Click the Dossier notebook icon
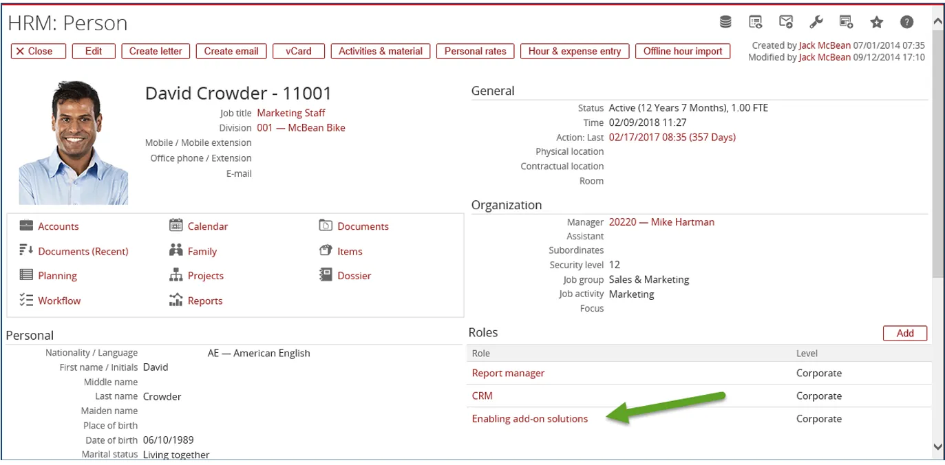The width and height of the screenshot is (945, 465). click(326, 275)
